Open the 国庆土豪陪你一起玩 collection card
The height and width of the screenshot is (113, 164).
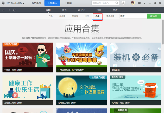coord(28,57)
